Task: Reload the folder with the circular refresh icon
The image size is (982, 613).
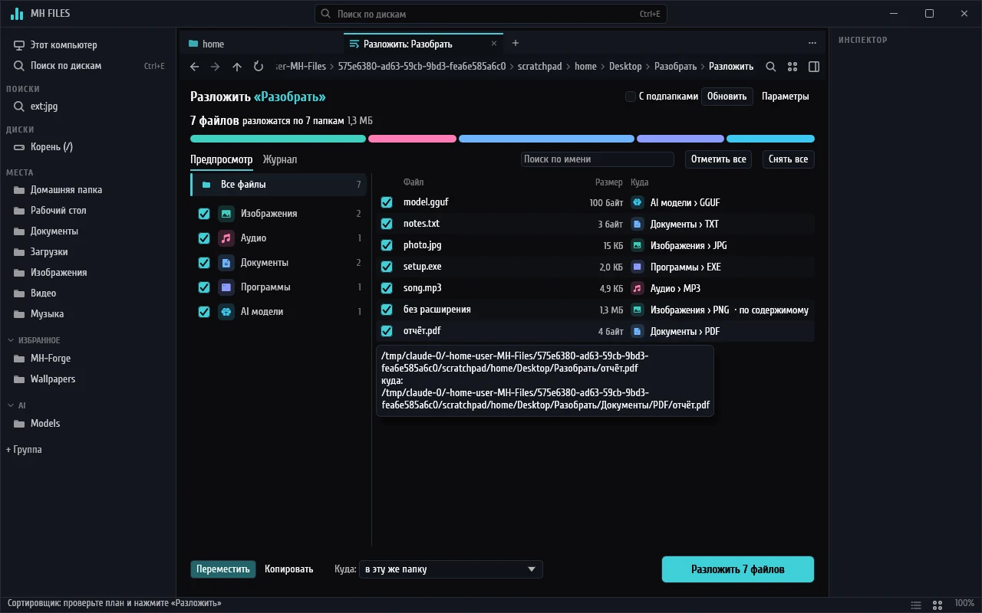Action: (259, 67)
